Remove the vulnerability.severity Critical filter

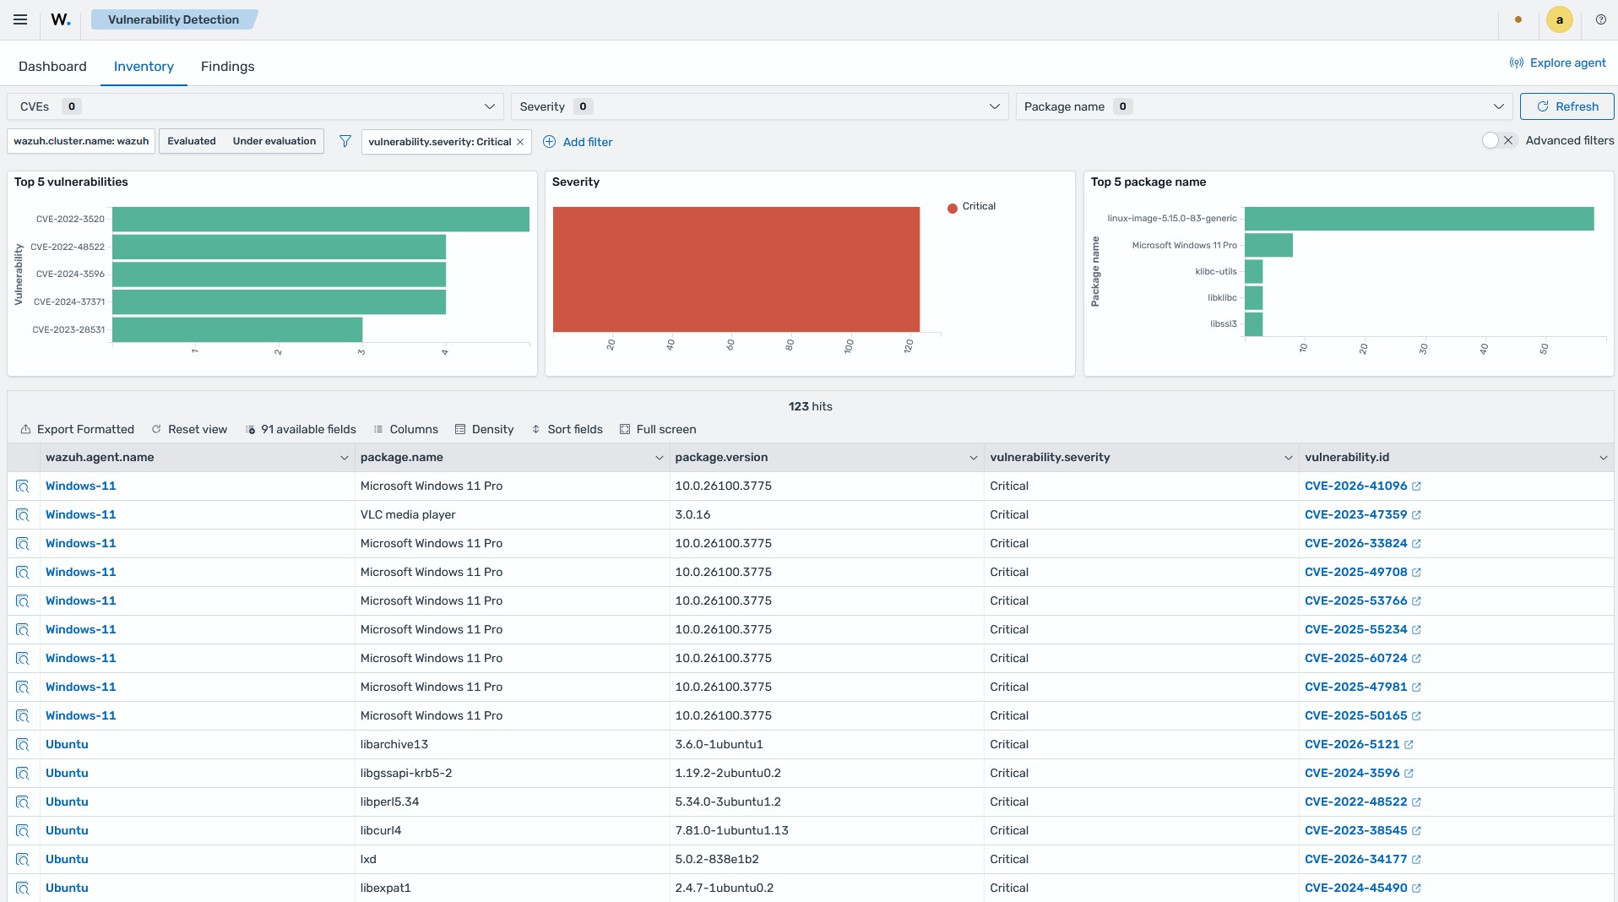520,142
